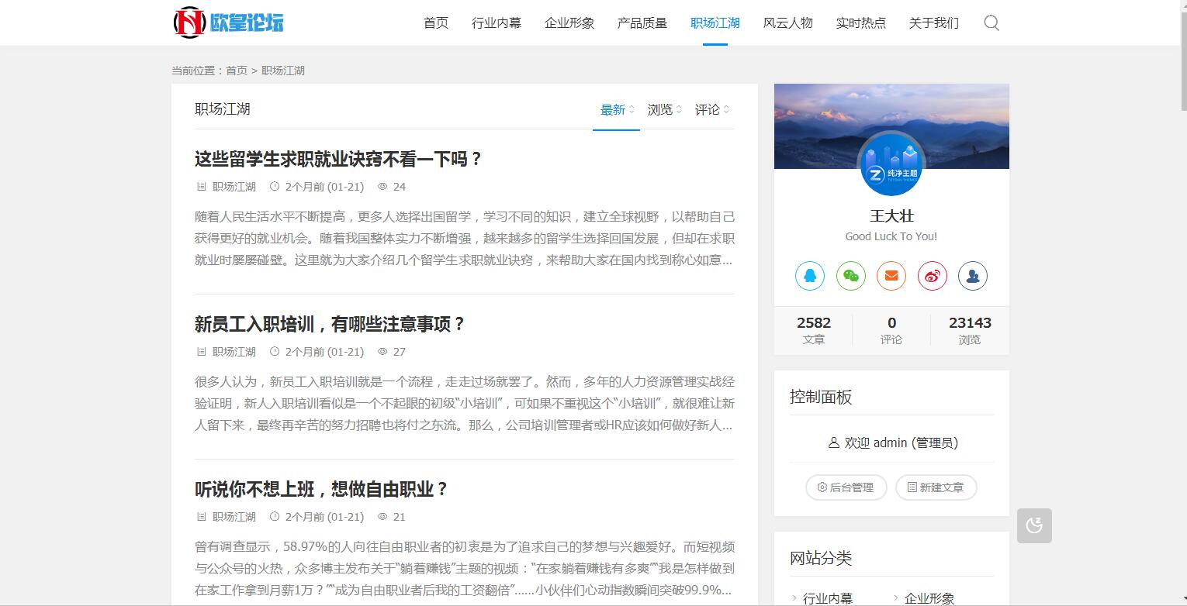Click 职场江湖 category tag under 新员工 article

pyautogui.click(x=234, y=352)
